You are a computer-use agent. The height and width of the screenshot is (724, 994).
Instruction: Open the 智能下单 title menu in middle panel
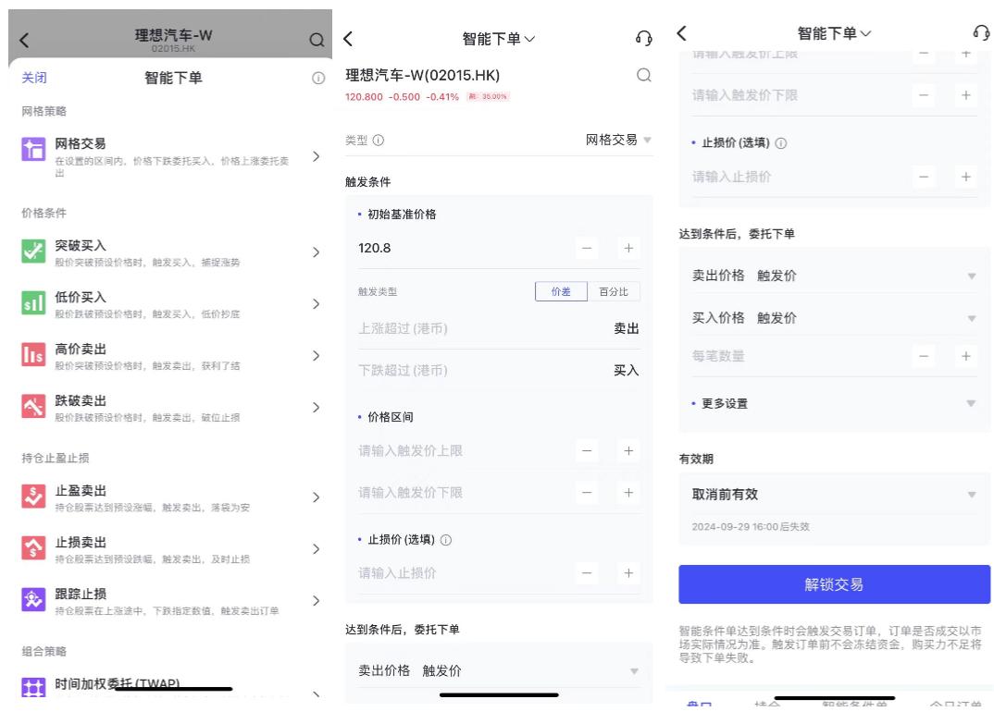(498, 39)
